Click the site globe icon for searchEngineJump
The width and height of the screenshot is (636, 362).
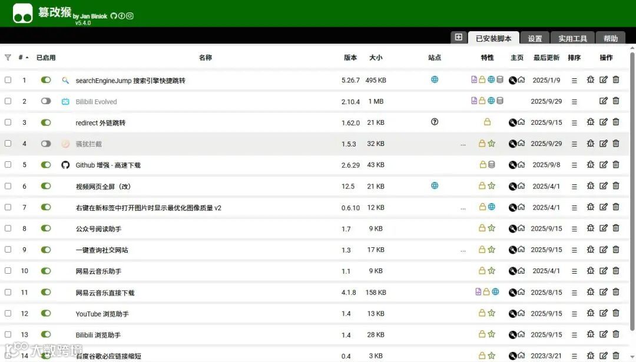(x=435, y=79)
